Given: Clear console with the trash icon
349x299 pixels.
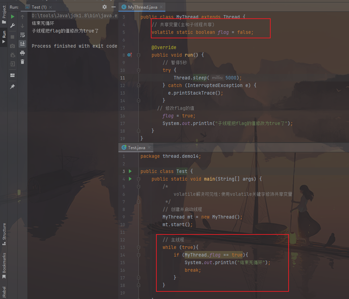Looking at the screenshot, I should [x=22, y=62].
